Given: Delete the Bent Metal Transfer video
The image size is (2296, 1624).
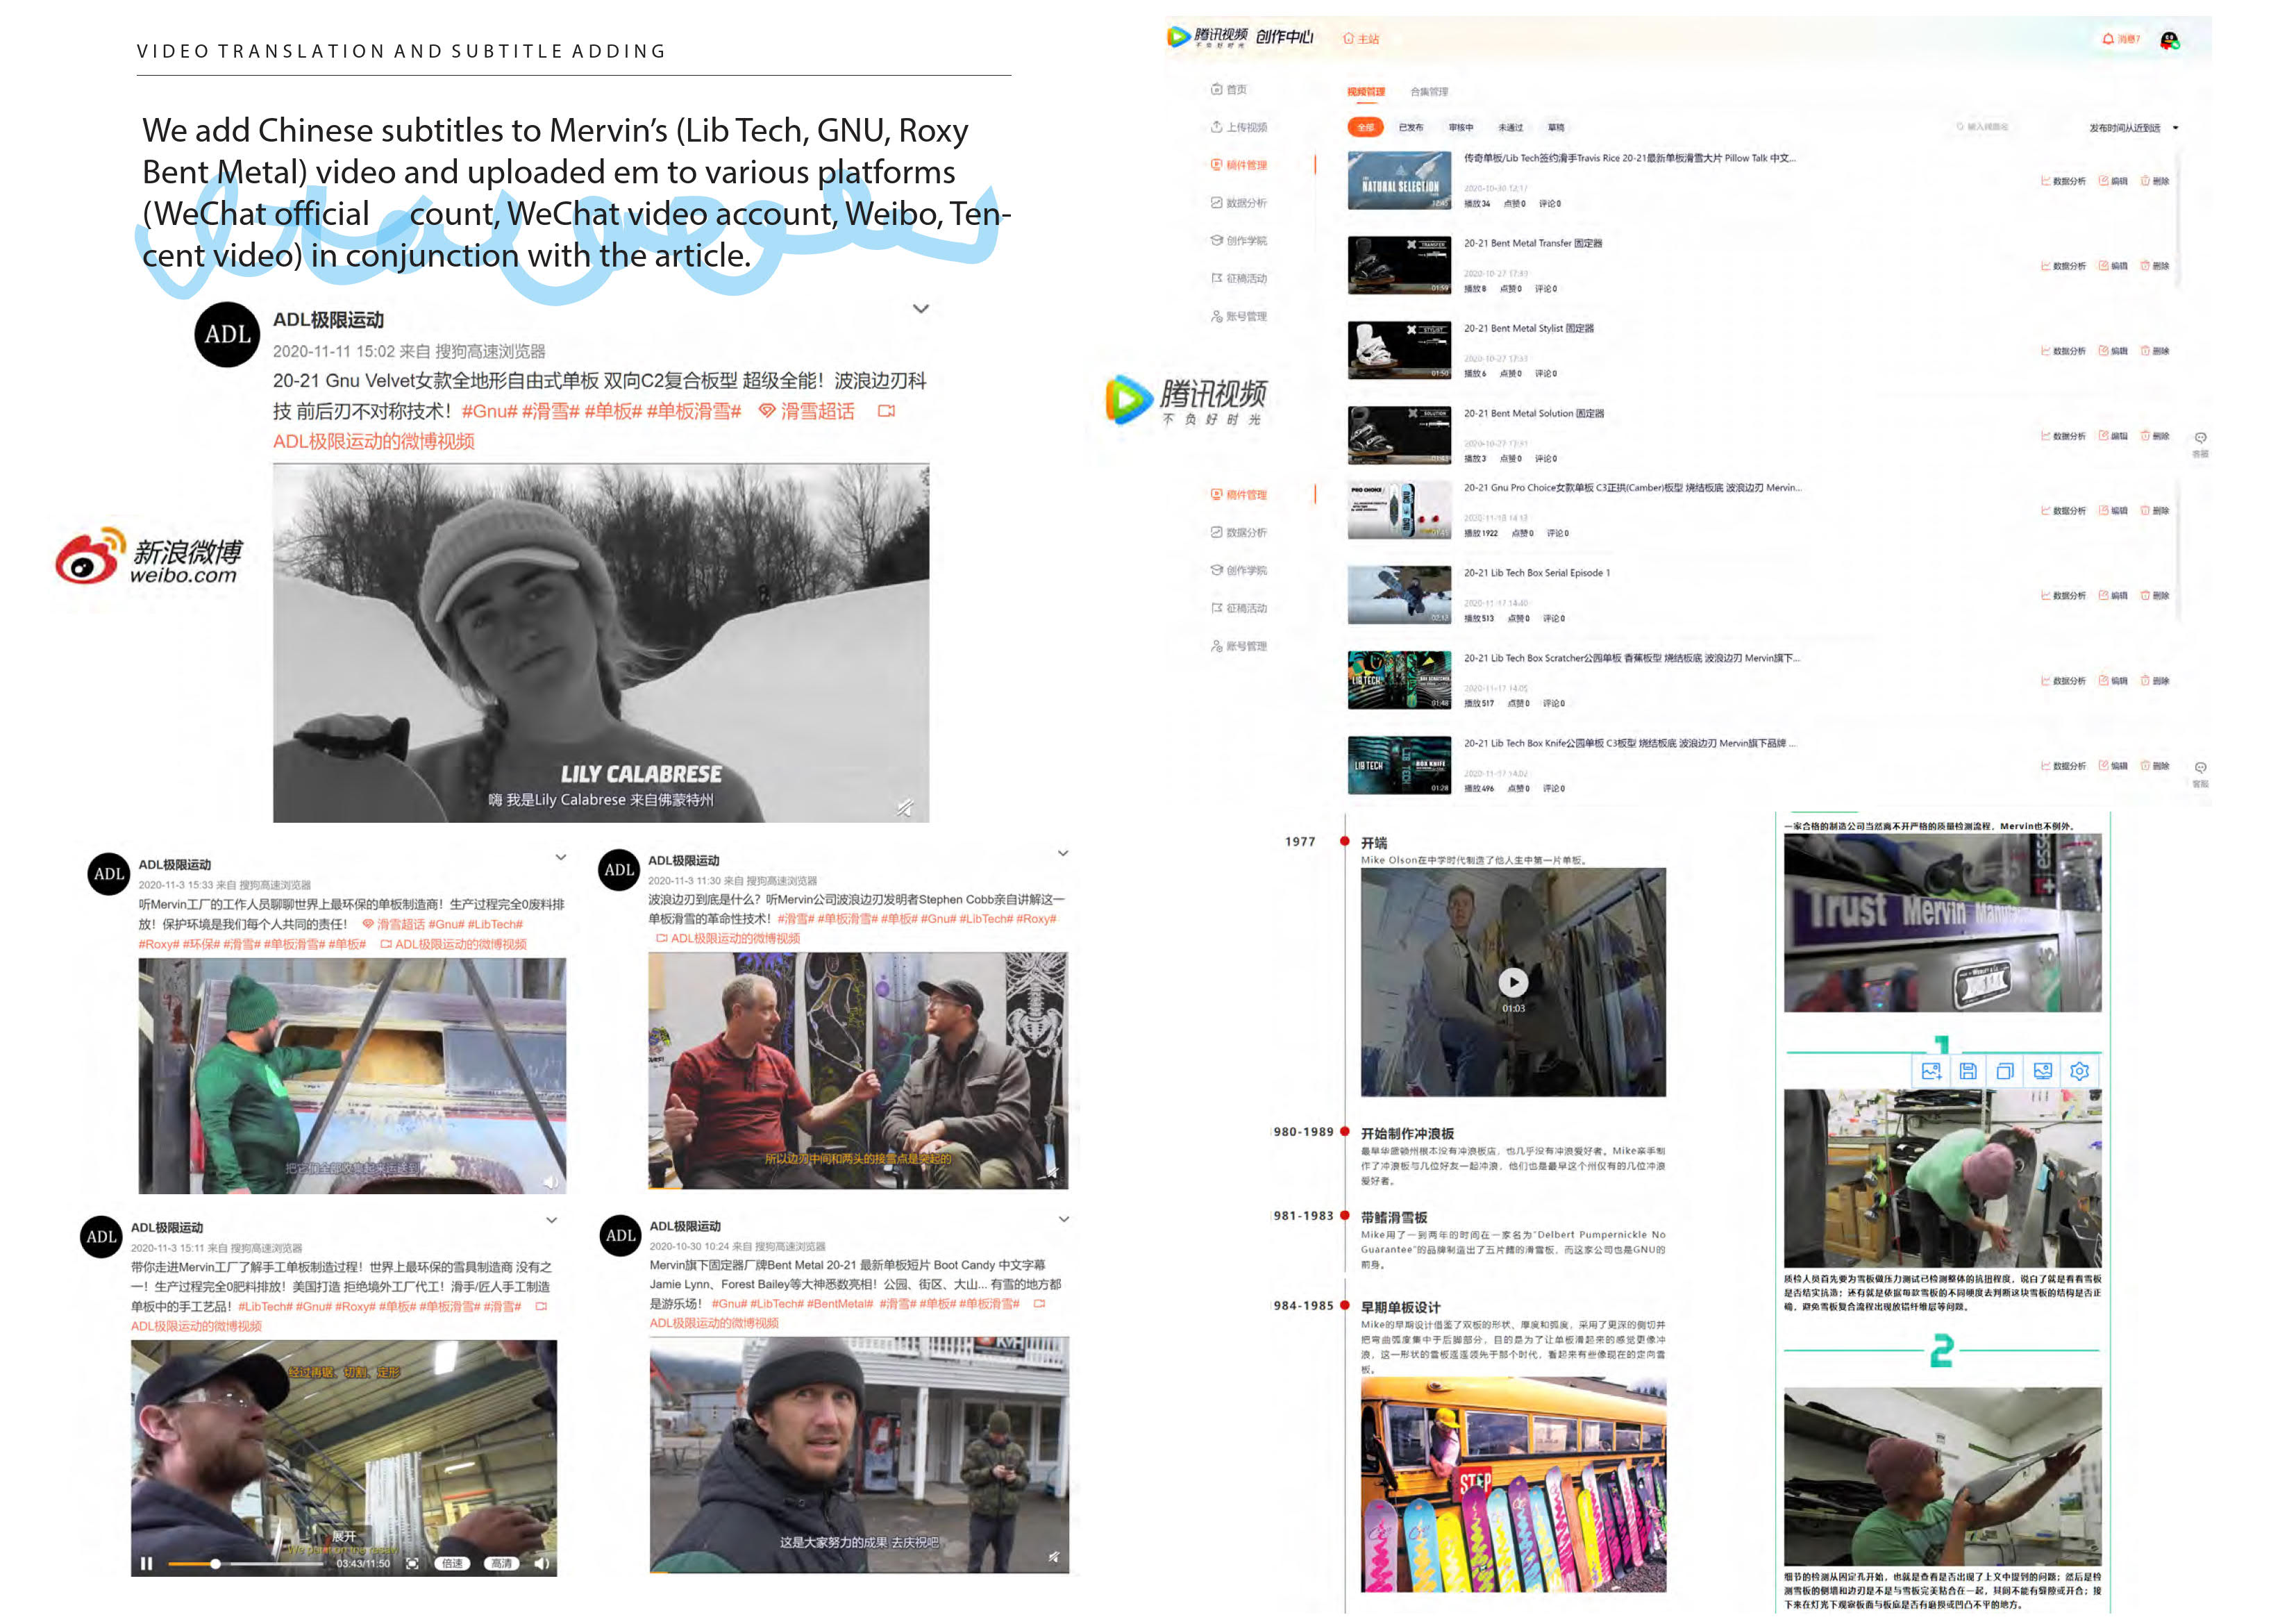Looking at the screenshot, I should 2155,266.
